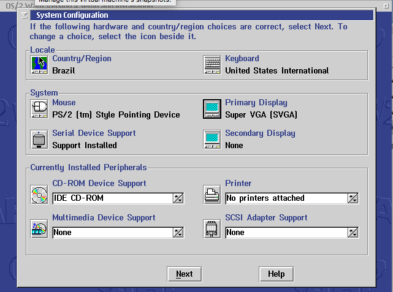Click the Primary Display monitor icon
Screen dimensions: 393x292
(x=212, y=108)
